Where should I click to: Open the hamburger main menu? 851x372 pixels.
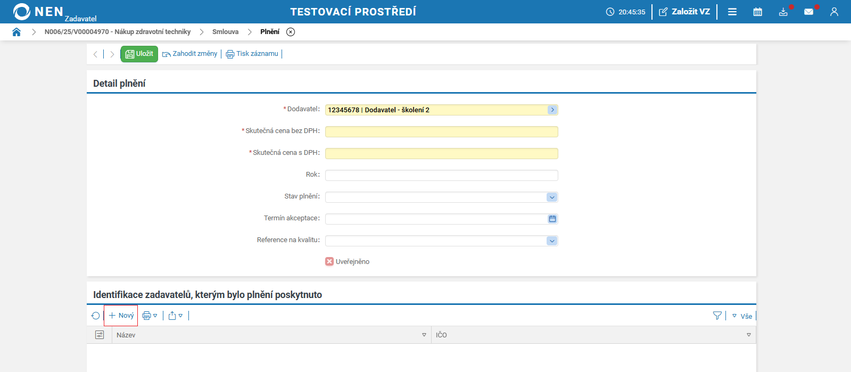click(x=732, y=12)
